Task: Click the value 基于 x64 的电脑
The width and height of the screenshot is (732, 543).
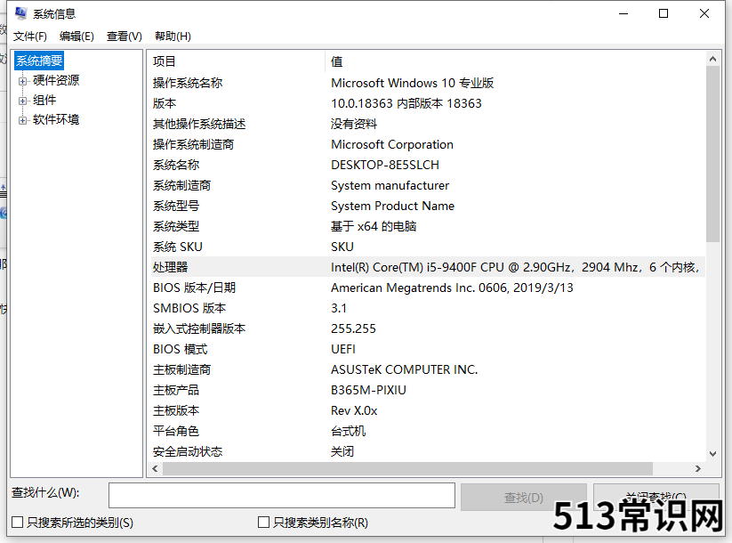Action: click(374, 227)
